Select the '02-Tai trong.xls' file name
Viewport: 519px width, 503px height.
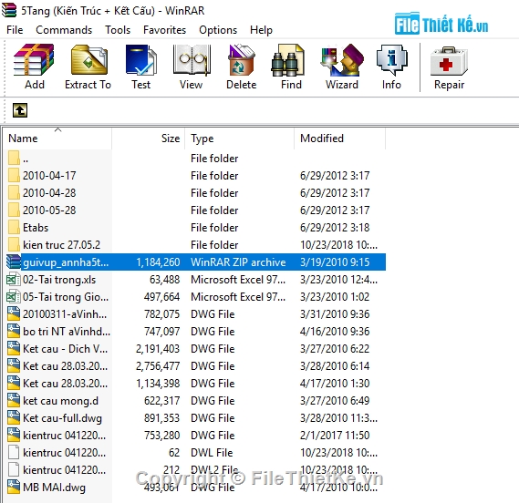(x=59, y=280)
